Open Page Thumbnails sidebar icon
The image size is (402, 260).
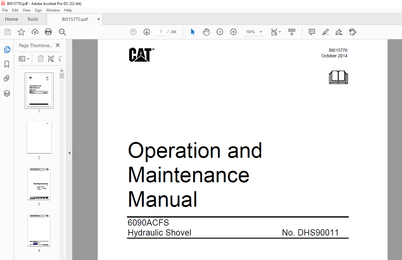(x=7, y=49)
